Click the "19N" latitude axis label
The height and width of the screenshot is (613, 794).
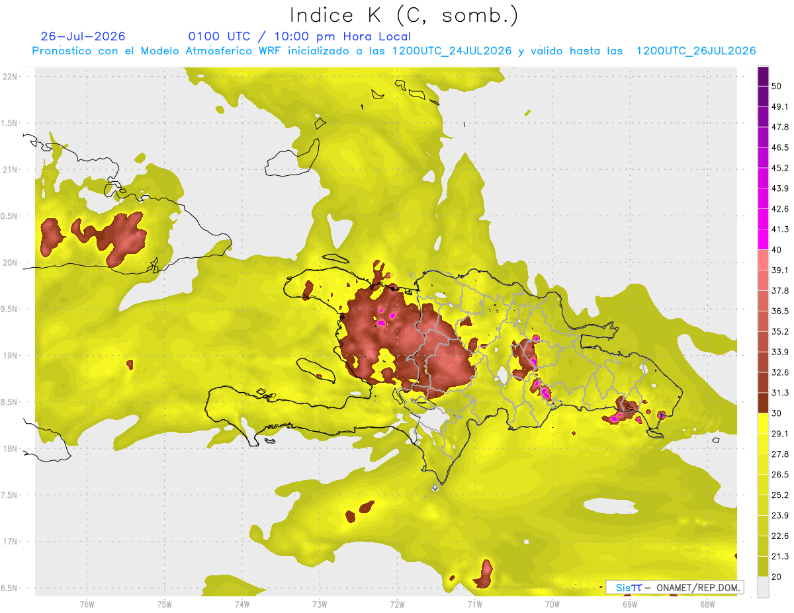pyautogui.click(x=11, y=355)
